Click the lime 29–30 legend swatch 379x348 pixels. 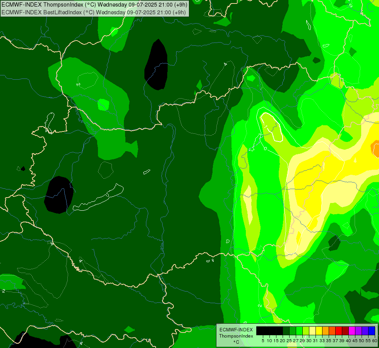[x=306, y=331]
